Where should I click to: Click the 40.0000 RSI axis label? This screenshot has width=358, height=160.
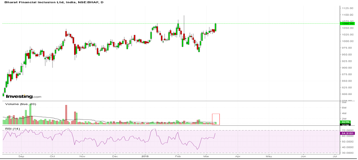coord(348,147)
